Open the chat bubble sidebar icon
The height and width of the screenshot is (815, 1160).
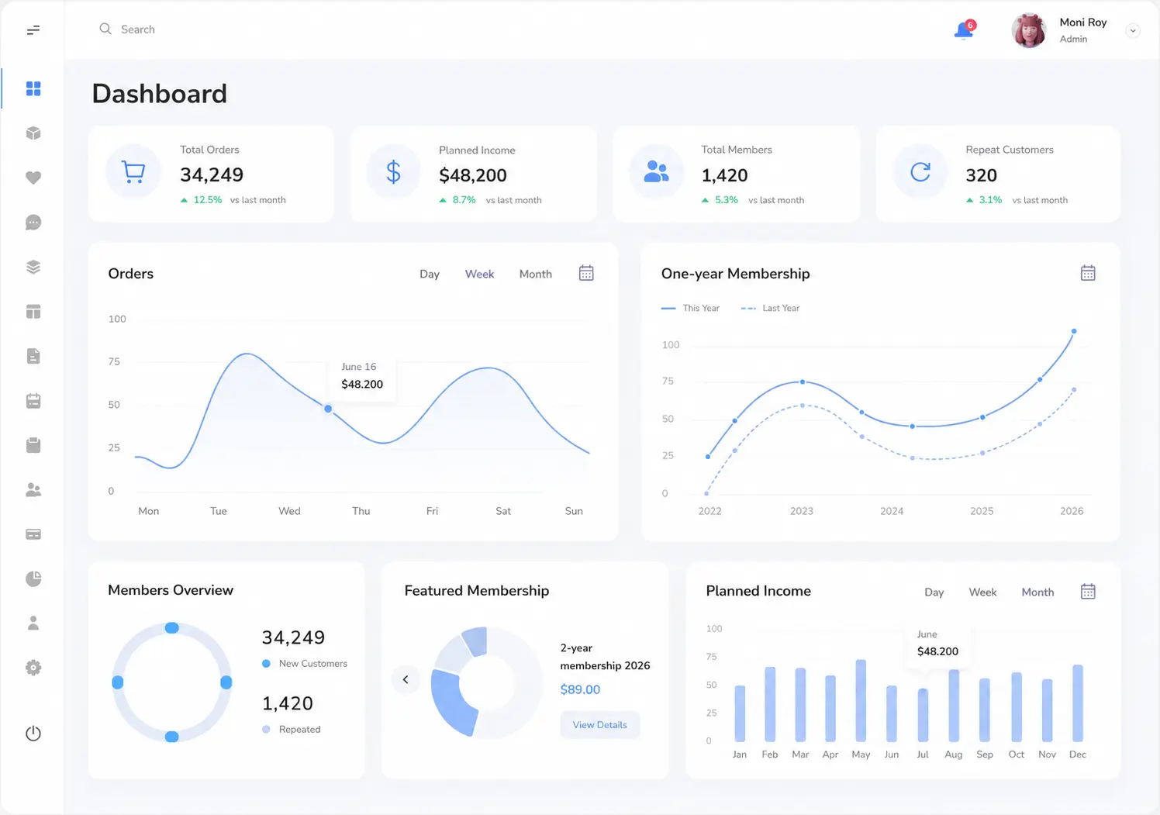[33, 223]
